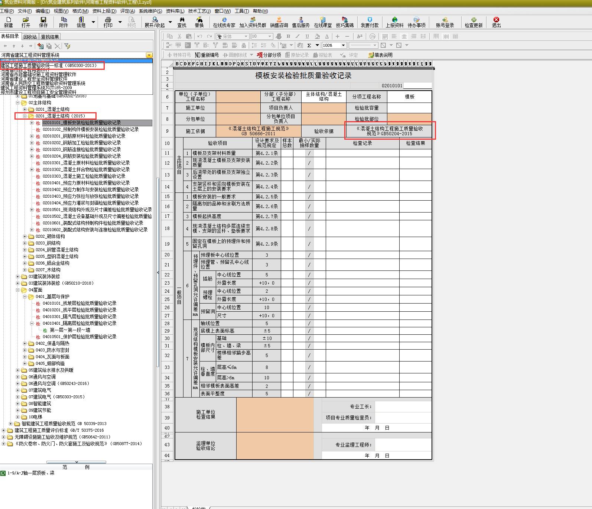
Task: Open the dropdown arrow next to 打印
Action: [120, 22]
